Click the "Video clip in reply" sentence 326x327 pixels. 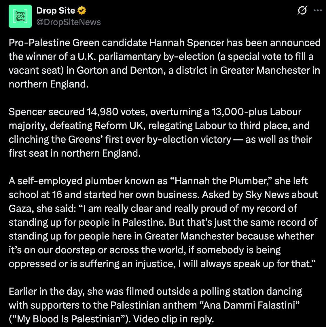click(x=173, y=319)
